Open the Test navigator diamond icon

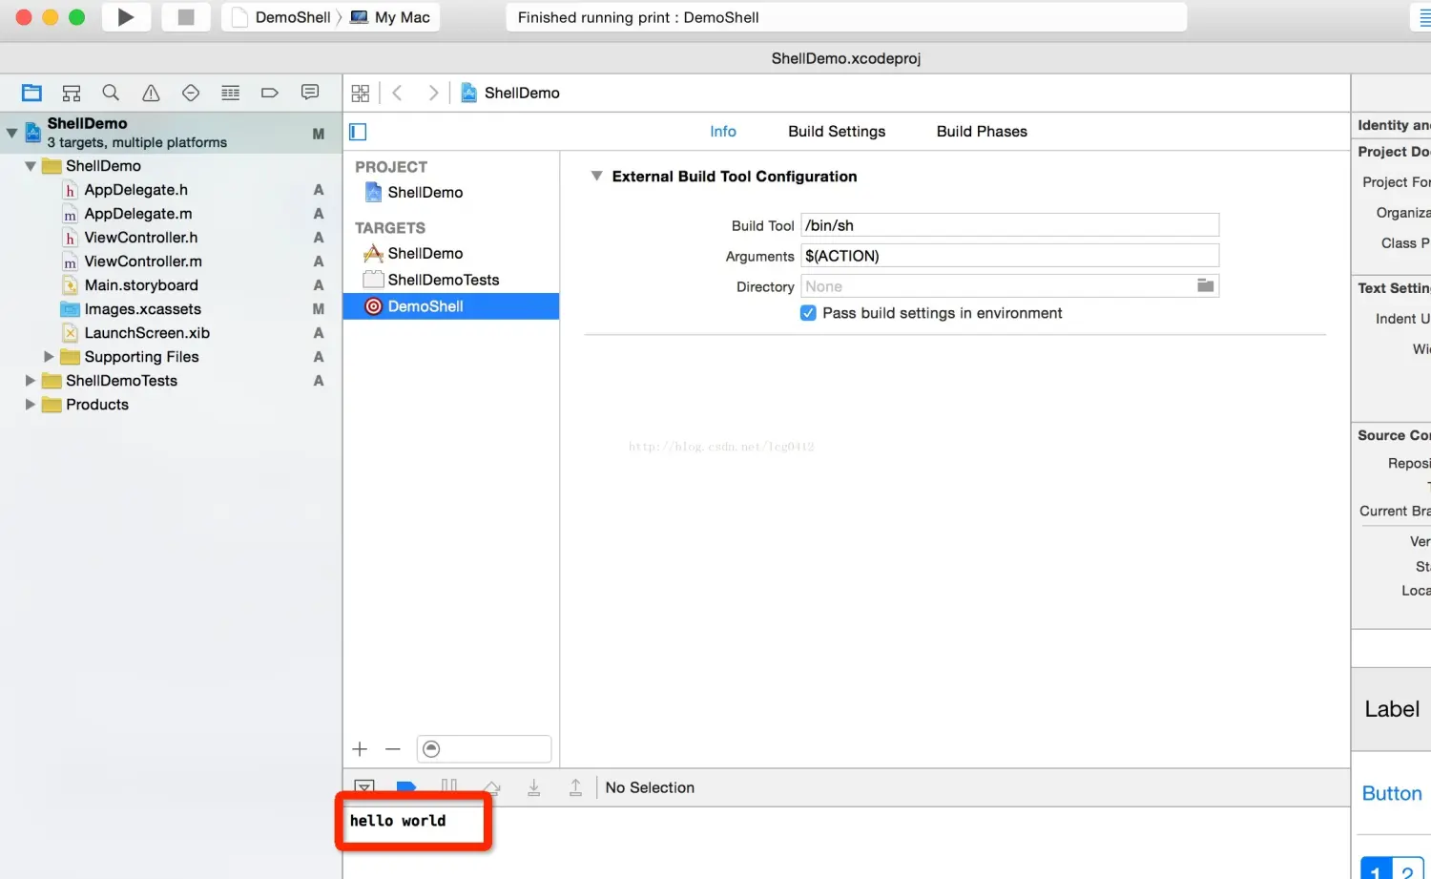click(x=191, y=93)
